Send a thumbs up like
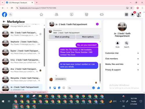Viewport: 145px width, 109px height. [99, 88]
